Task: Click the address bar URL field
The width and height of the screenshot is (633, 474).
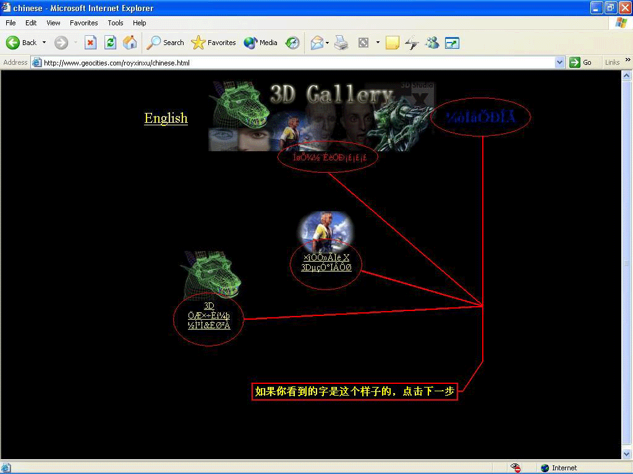Action: pyautogui.click(x=297, y=62)
